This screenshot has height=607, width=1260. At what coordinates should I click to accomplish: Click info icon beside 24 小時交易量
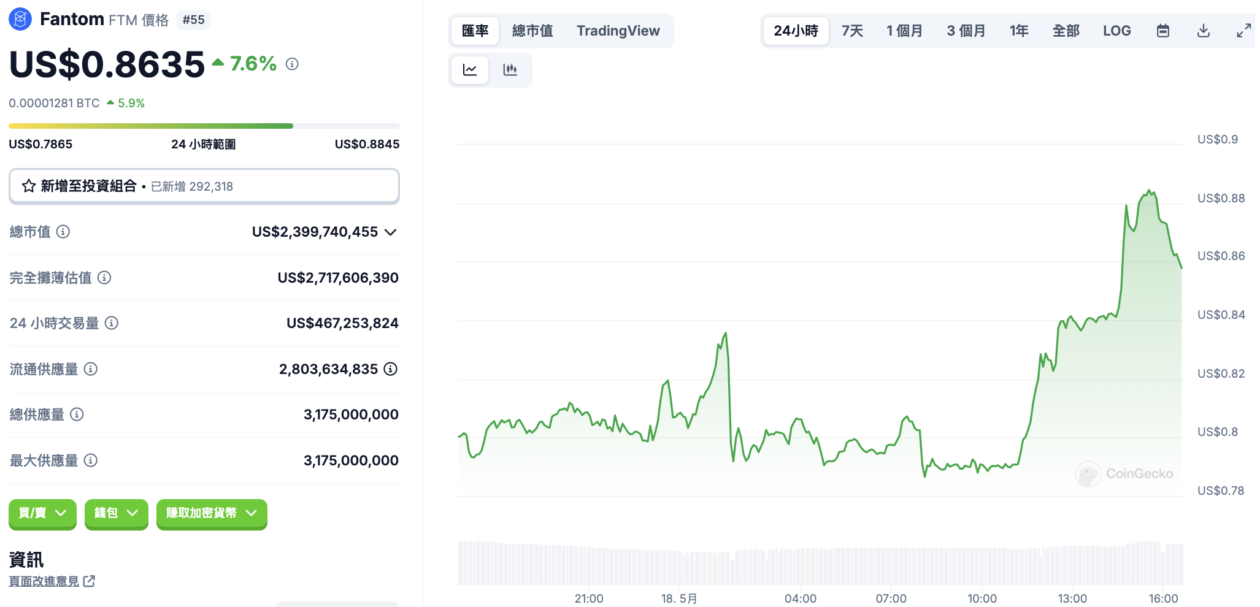pyautogui.click(x=112, y=323)
